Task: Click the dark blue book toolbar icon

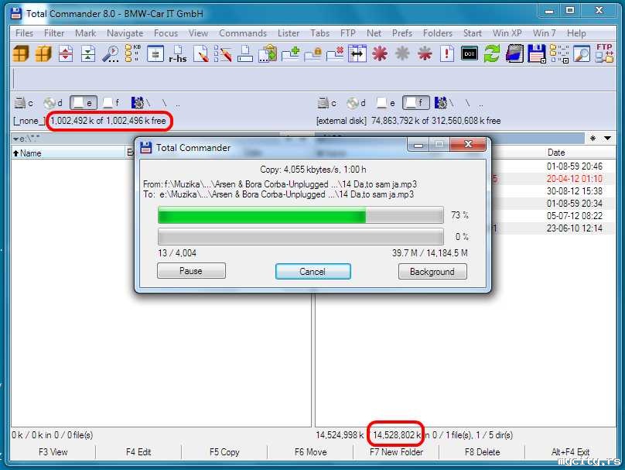Action: click(x=514, y=53)
